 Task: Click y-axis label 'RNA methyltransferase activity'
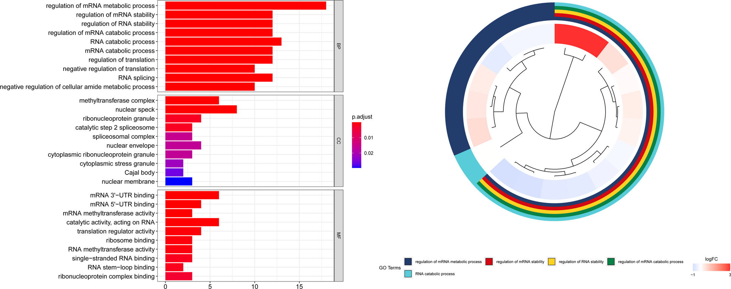[x=112, y=249]
